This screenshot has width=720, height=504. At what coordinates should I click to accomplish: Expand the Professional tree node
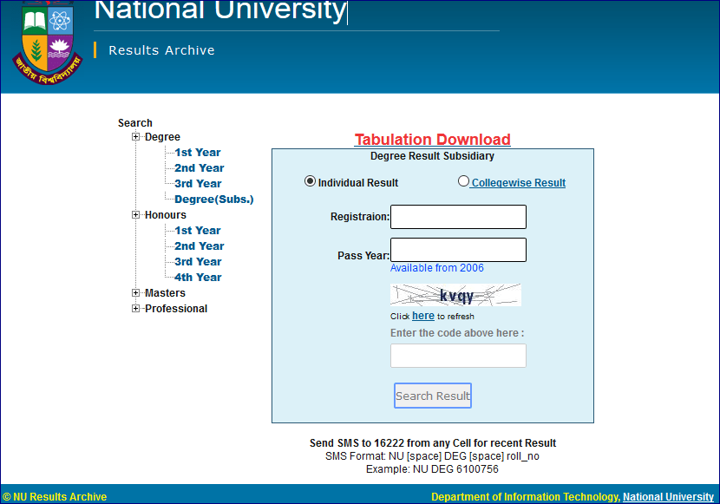135,309
